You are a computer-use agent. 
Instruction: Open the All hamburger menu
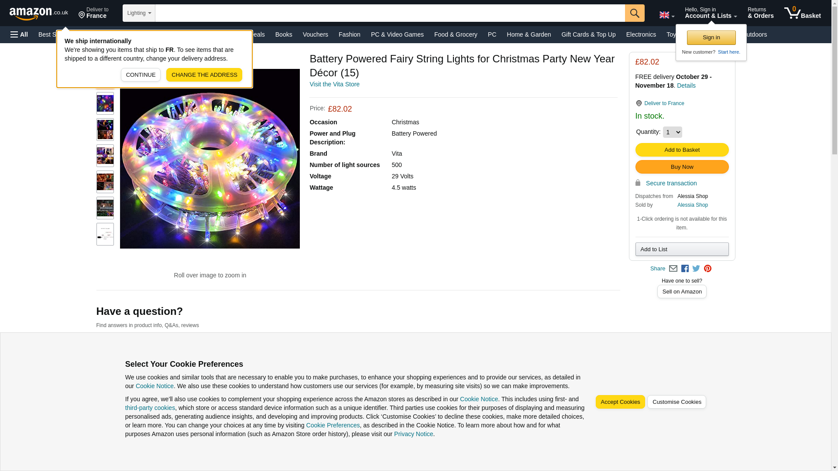19,34
